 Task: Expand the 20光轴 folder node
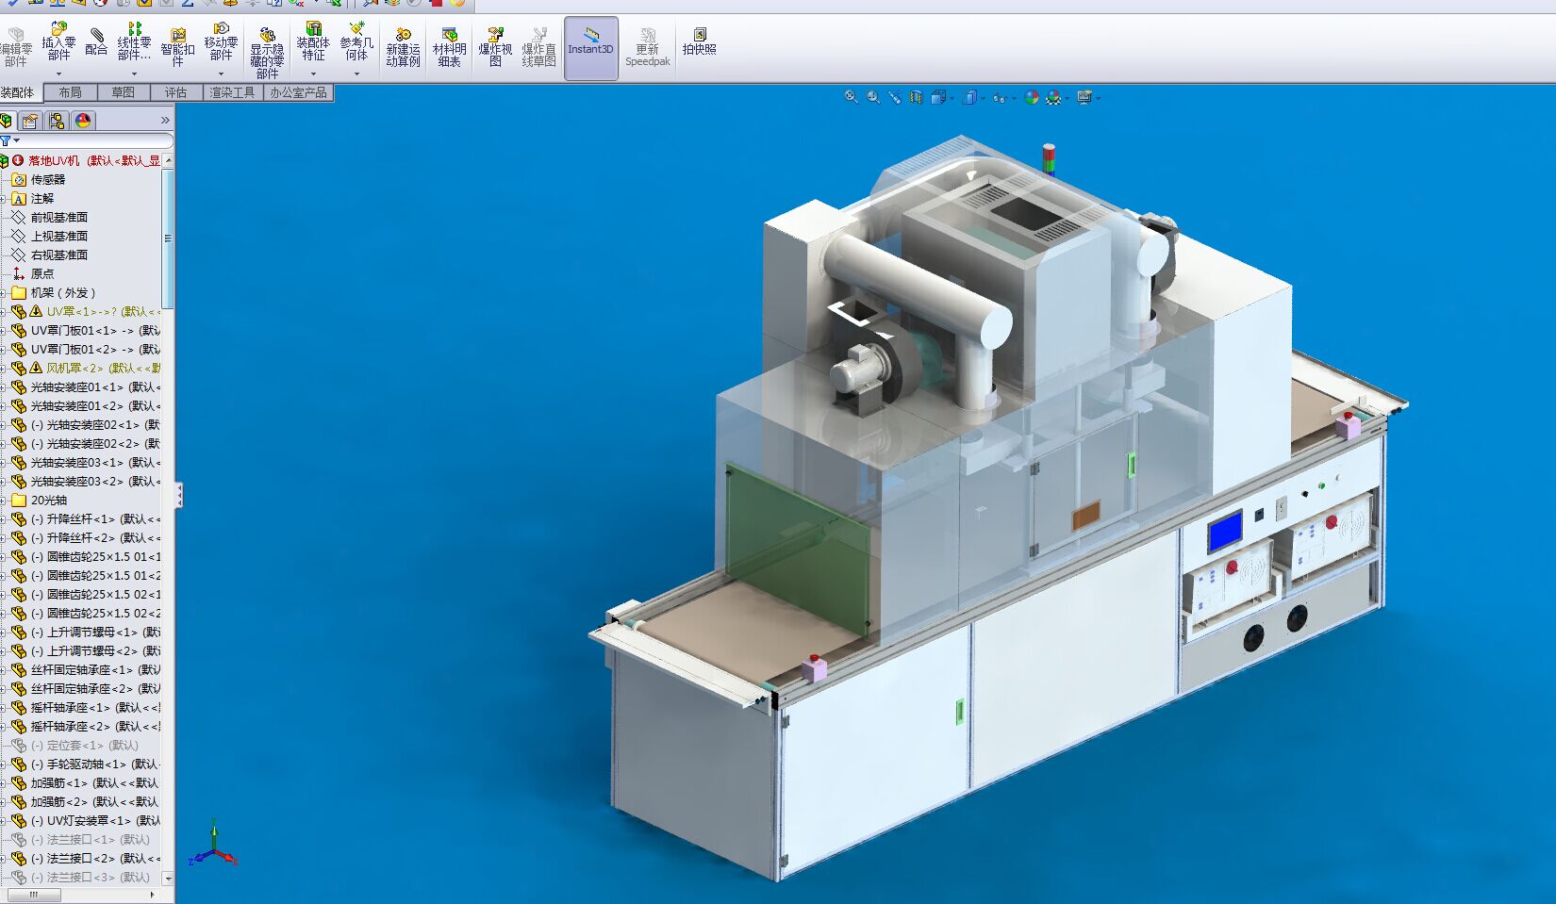[x=4, y=501]
